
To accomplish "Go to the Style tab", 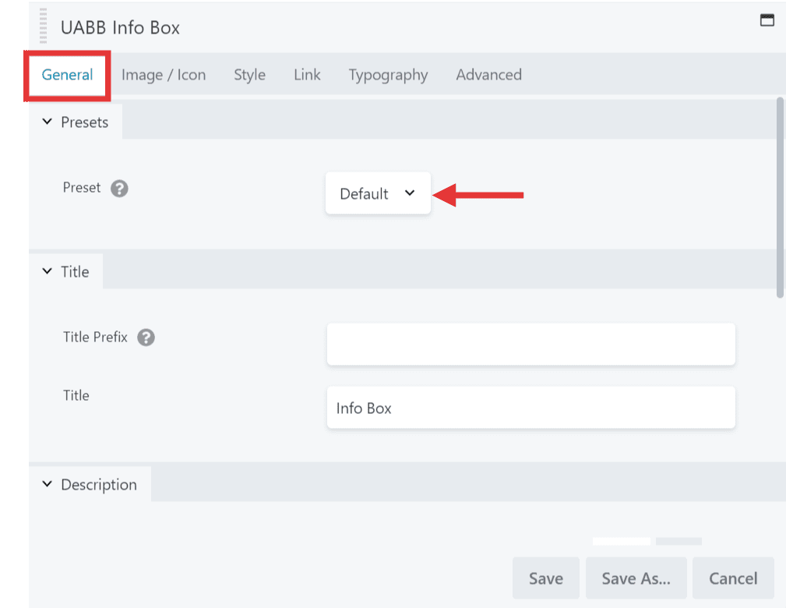I will [x=249, y=75].
